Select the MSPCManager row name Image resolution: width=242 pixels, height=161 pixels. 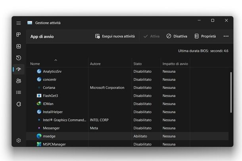(54, 144)
